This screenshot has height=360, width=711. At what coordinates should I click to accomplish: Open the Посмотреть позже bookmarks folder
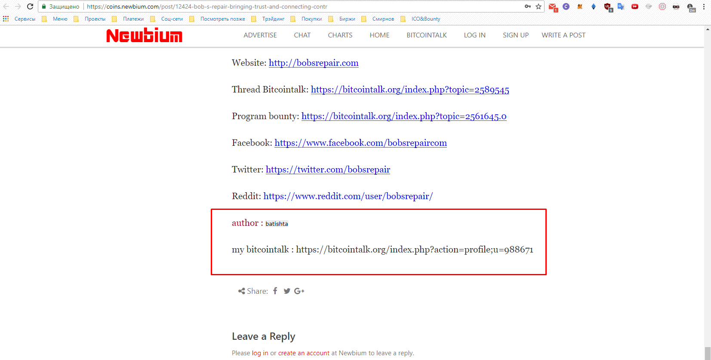click(x=217, y=19)
